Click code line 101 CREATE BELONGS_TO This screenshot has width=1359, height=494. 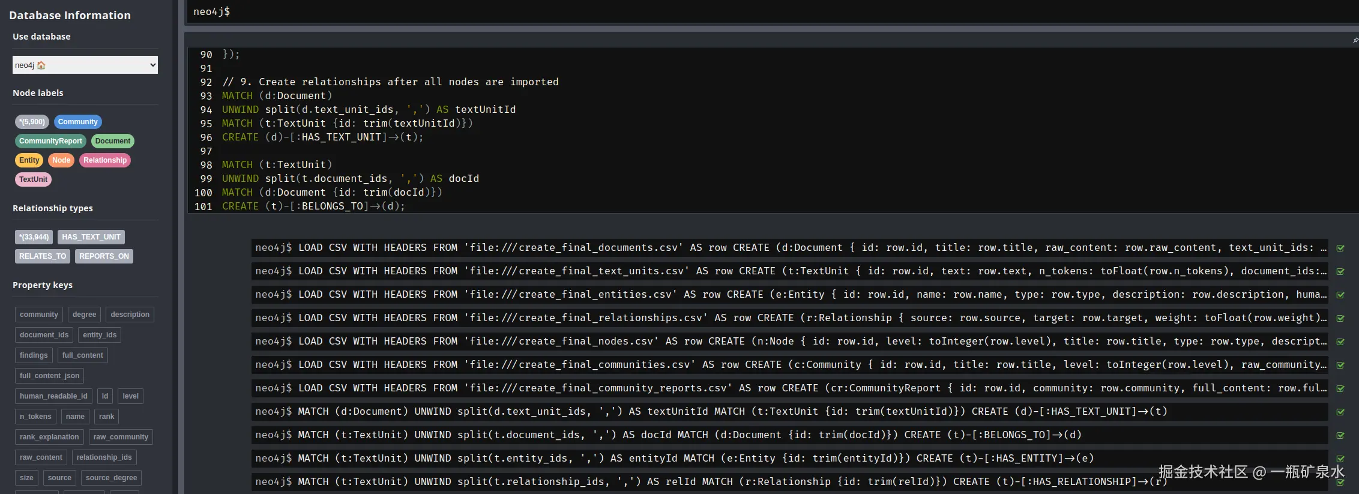(x=313, y=206)
